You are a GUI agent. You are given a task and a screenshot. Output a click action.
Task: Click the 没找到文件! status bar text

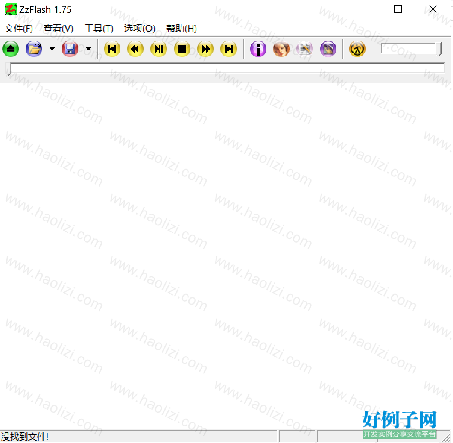point(24,437)
